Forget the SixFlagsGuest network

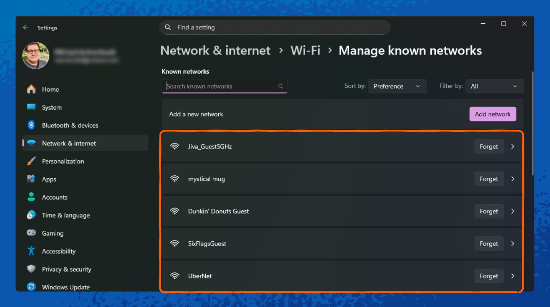[489, 244]
